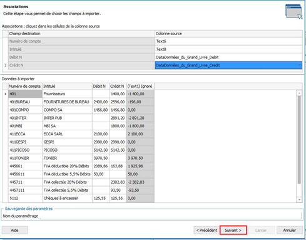Click the Chèques à encaisser cell
The height and width of the screenshot is (240, 306).
click(67, 198)
